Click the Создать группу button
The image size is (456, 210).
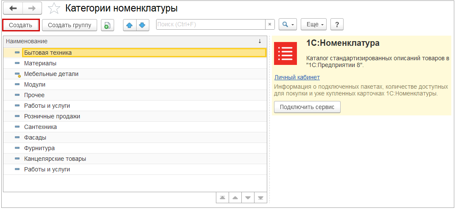pos(70,25)
